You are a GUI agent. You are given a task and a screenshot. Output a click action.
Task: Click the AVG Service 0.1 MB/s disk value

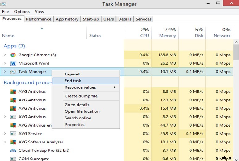click(195, 134)
